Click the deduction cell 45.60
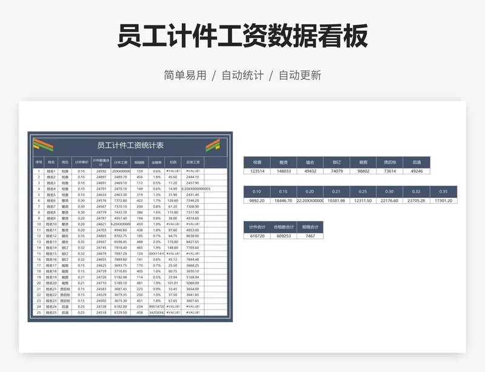The width and height of the screenshot is (485, 372). pyautogui.click(x=173, y=177)
